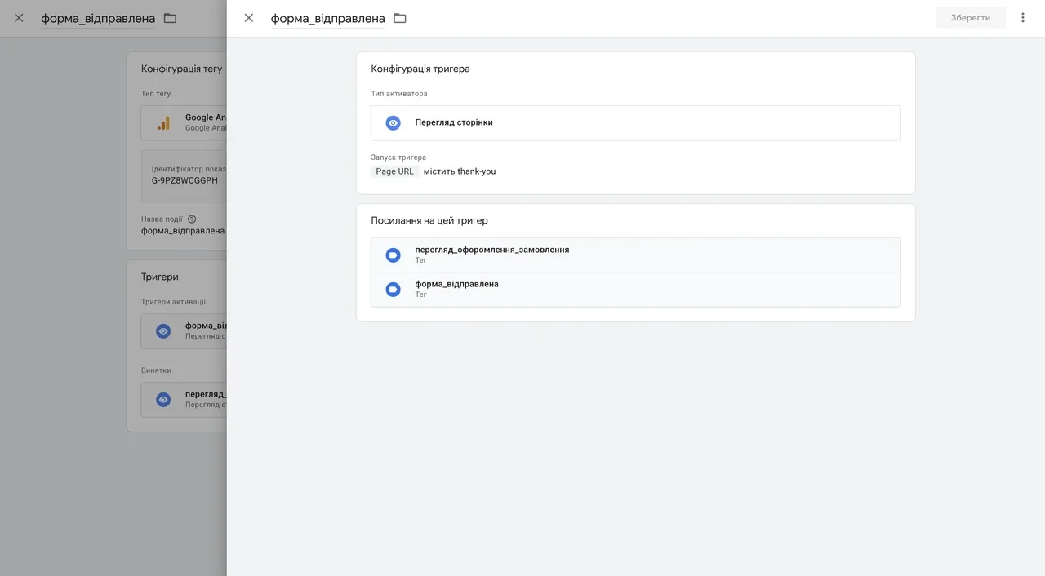This screenshot has width=1045, height=576.
Task: Click eye icon of exception trigger перегляд_
Action: 163,400
